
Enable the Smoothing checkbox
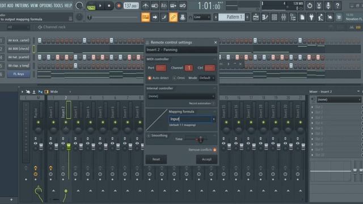pyautogui.click(x=149, y=135)
